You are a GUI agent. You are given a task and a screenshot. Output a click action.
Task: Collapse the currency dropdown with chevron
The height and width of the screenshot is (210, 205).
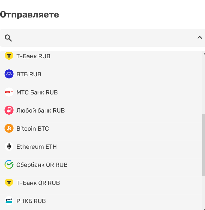pyautogui.click(x=200, y=38)
